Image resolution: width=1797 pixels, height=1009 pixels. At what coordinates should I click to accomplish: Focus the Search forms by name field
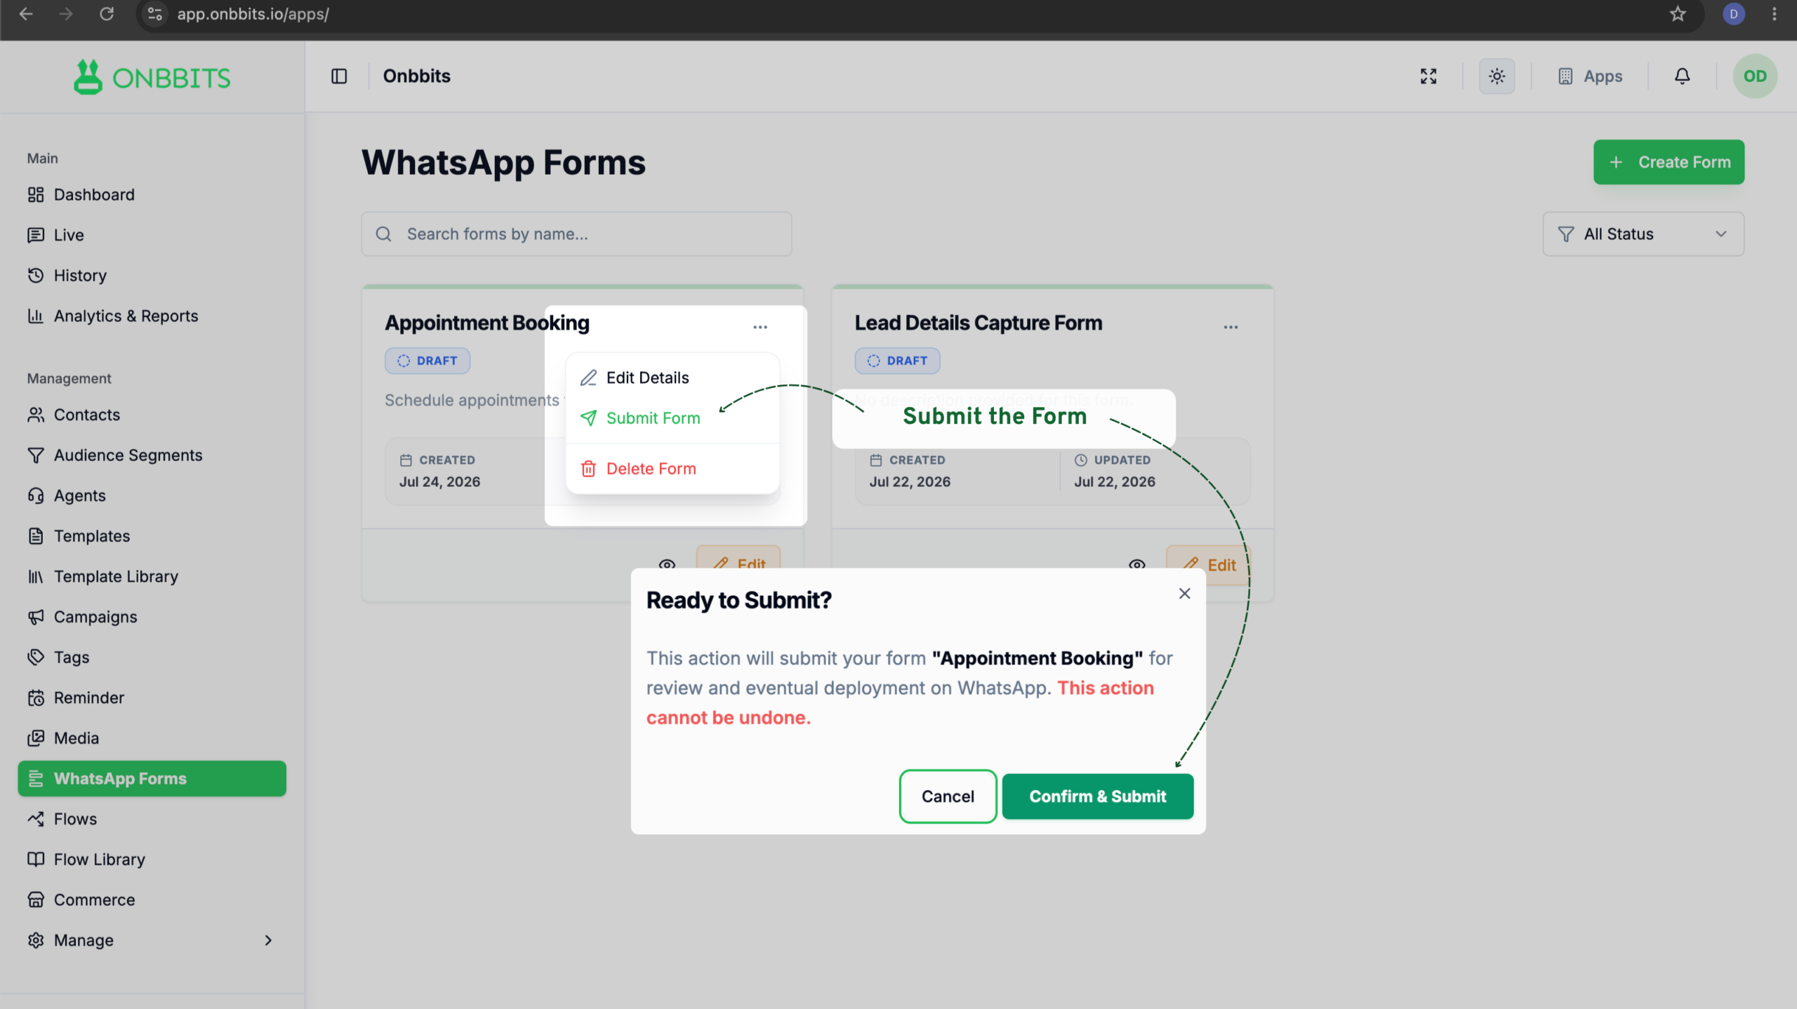click(576, 234)
